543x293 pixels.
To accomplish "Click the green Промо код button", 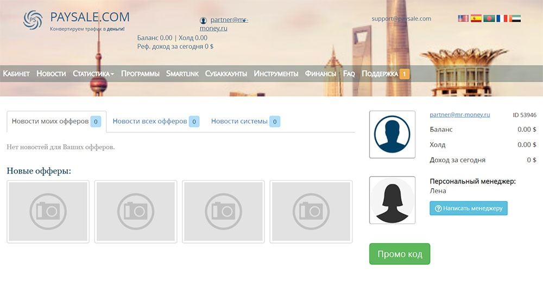I will (400, 254).
